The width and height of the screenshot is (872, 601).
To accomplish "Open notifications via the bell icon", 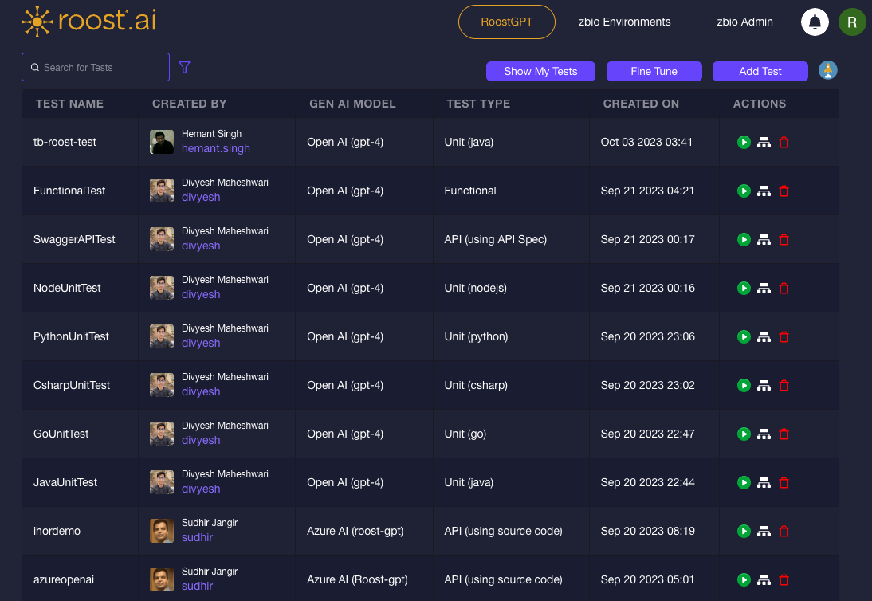I will pyautogui.click(x=815, y=22).
